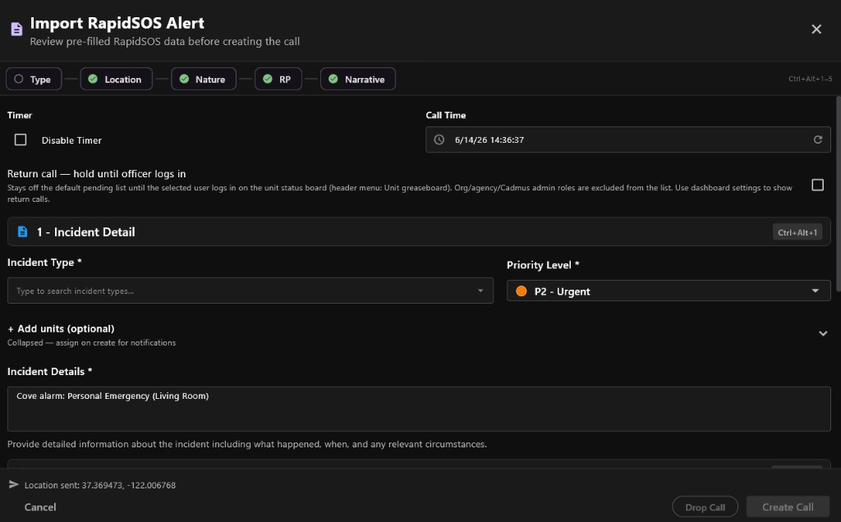Viewport: 841px width, 522px height.
Task: Click the 1 - Incident Detail section header
Action: click(419, 231)
